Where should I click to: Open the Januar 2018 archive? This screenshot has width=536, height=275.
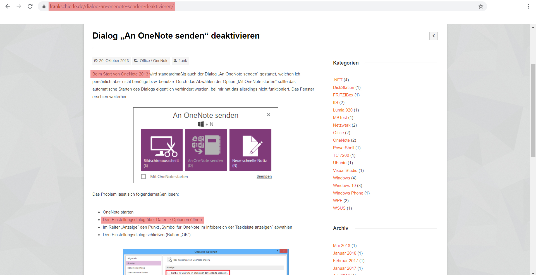(x=344, y=253)
